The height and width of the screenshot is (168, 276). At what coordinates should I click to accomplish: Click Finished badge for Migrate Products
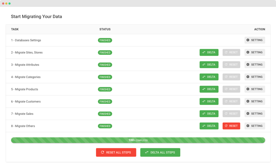click(x=105, y=89)
